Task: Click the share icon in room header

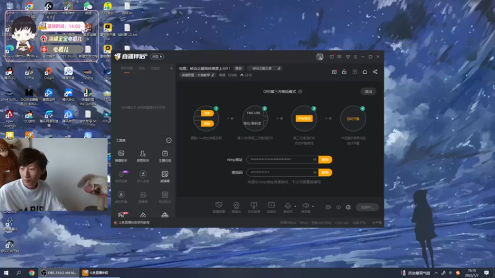Action: (375, 72)
